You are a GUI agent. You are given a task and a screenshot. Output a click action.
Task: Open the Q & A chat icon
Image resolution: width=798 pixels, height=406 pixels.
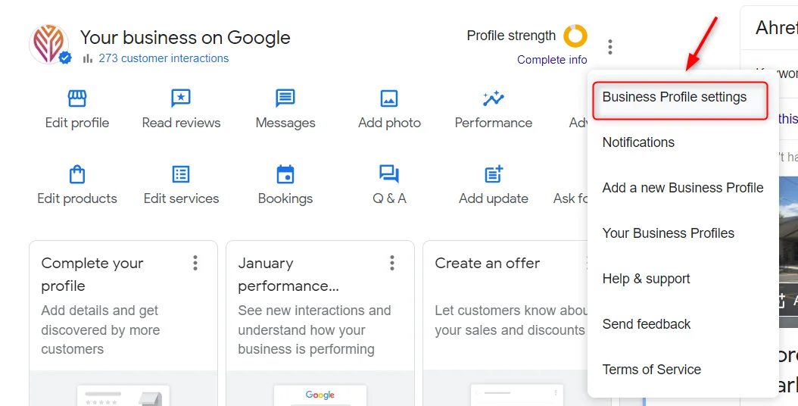(389, 174)
